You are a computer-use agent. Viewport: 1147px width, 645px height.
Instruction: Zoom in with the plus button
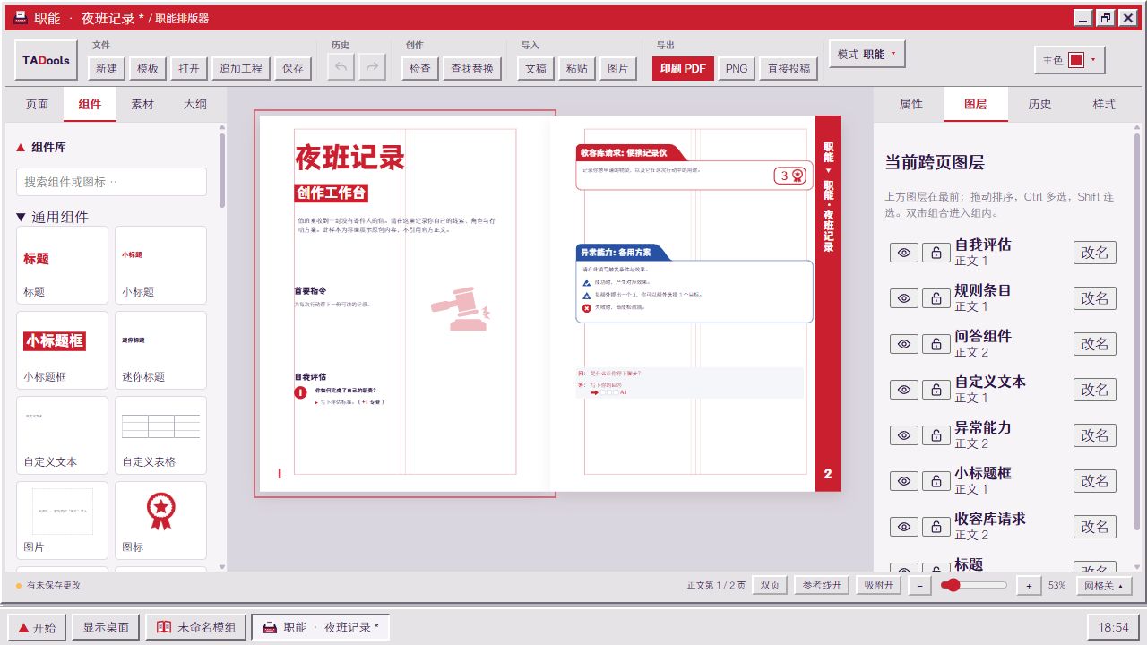pos(1029,585)
